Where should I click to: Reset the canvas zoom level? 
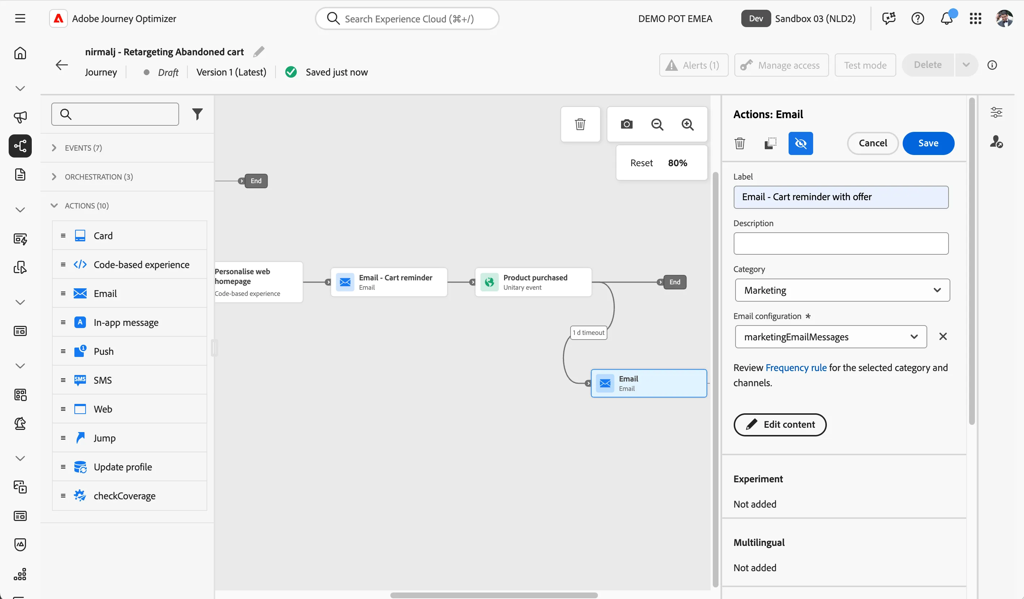point(641,163)
